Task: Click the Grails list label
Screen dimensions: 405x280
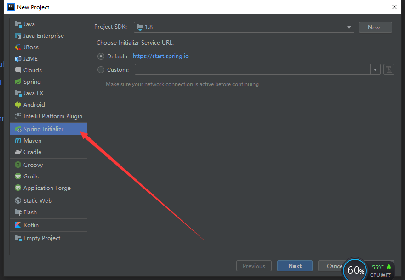Action: tap(31, 176)
